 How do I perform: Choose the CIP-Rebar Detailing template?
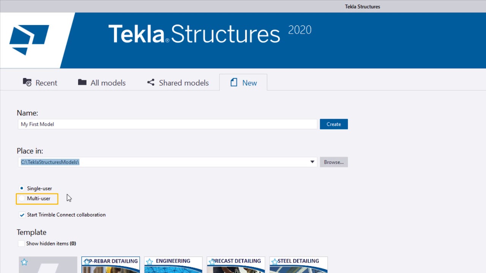point(110,265)
